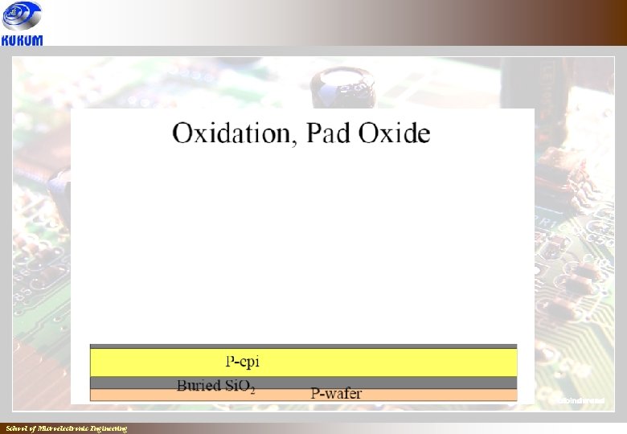
Task: Click the KUKUM logo in the header
Action: pos(22,23)
